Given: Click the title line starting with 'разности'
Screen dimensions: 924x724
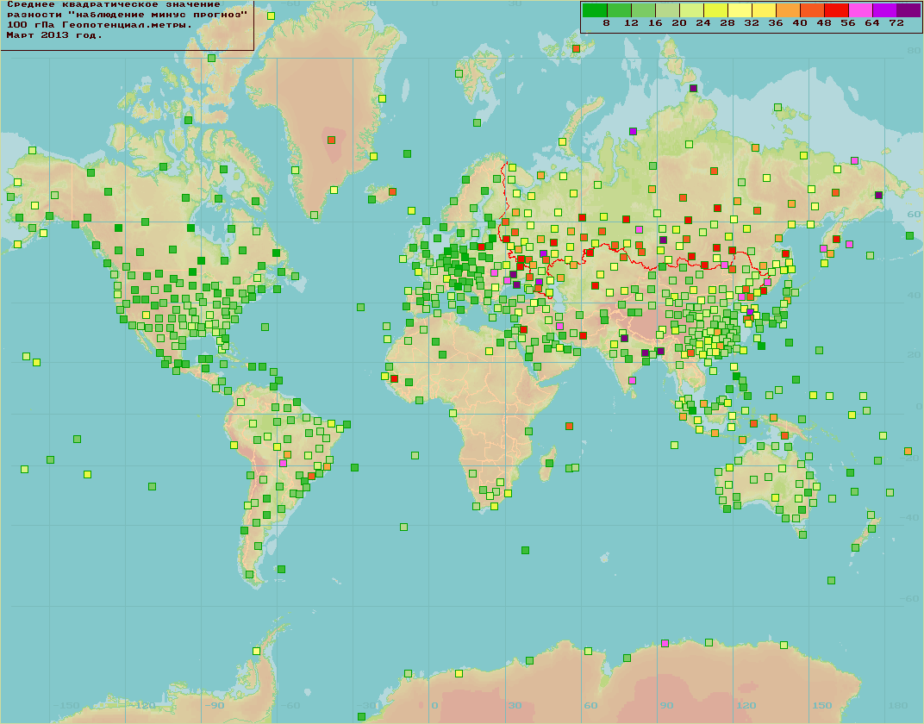Looking at the screenshot, I should [128, 15].
